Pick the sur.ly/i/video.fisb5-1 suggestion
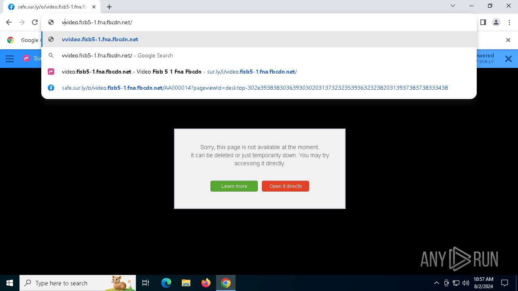518x291 pixels. [x=259, y=72]
